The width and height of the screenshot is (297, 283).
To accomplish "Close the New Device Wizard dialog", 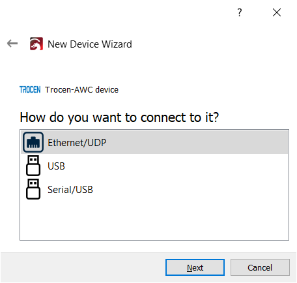I will coord(277,12).
